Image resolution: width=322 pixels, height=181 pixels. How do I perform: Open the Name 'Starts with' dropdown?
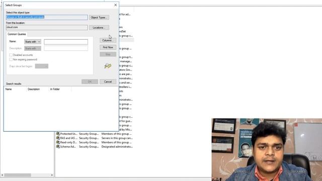33,42
